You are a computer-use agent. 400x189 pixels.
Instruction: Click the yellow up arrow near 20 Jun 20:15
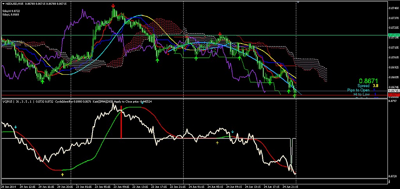pos(62,175)
